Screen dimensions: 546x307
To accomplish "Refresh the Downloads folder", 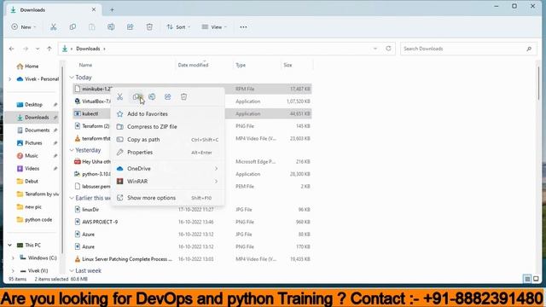I will click(388, 49).
